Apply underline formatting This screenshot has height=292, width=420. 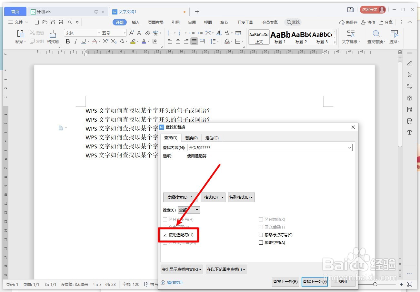(x=84, y=41)
